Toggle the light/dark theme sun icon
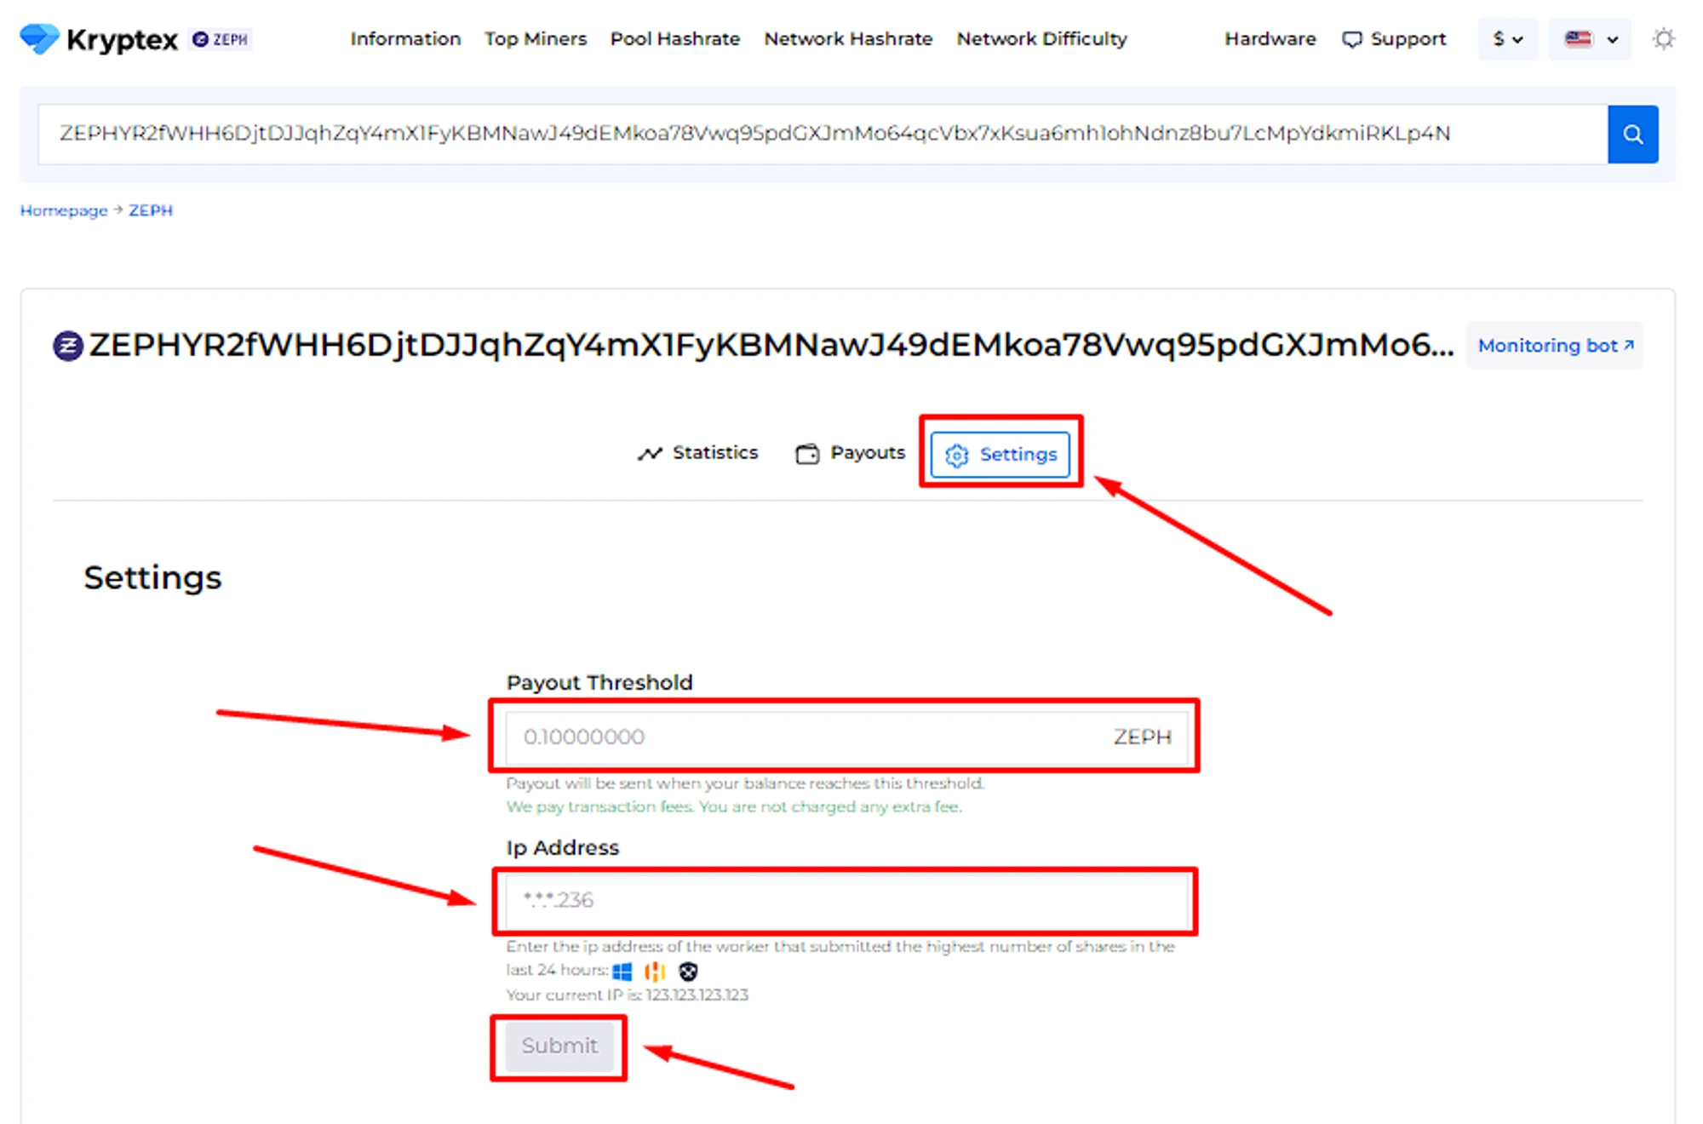 coord(1663,39)
